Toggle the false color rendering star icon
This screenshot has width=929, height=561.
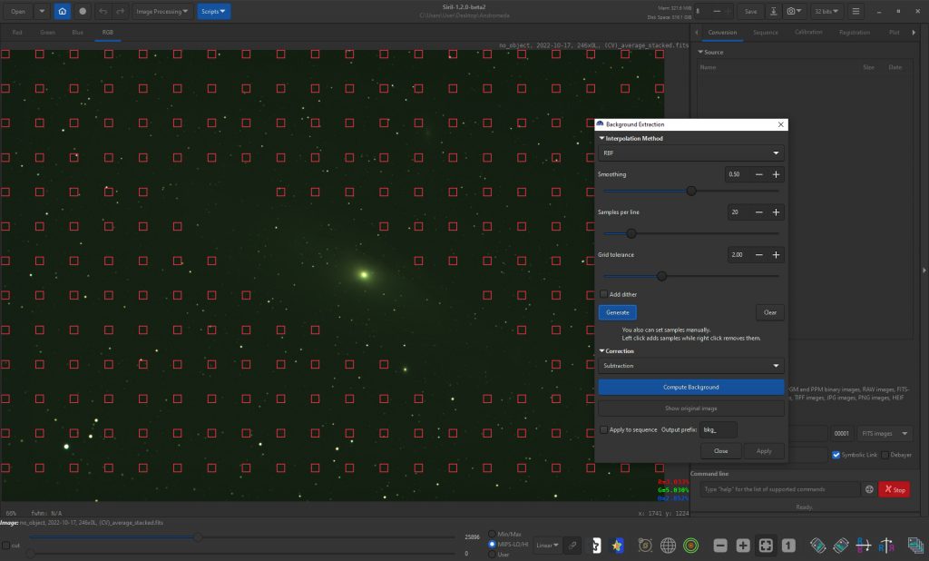coord(617,545)
